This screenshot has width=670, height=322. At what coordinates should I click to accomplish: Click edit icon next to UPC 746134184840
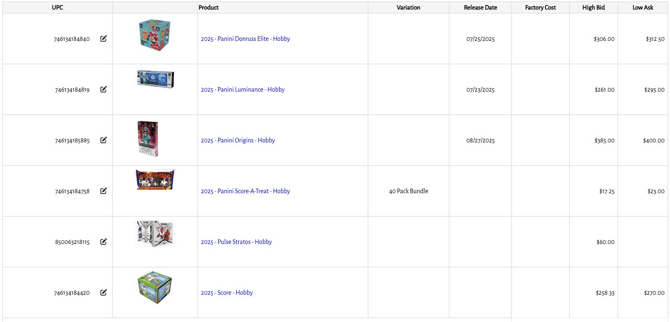[x=103, y=38]
